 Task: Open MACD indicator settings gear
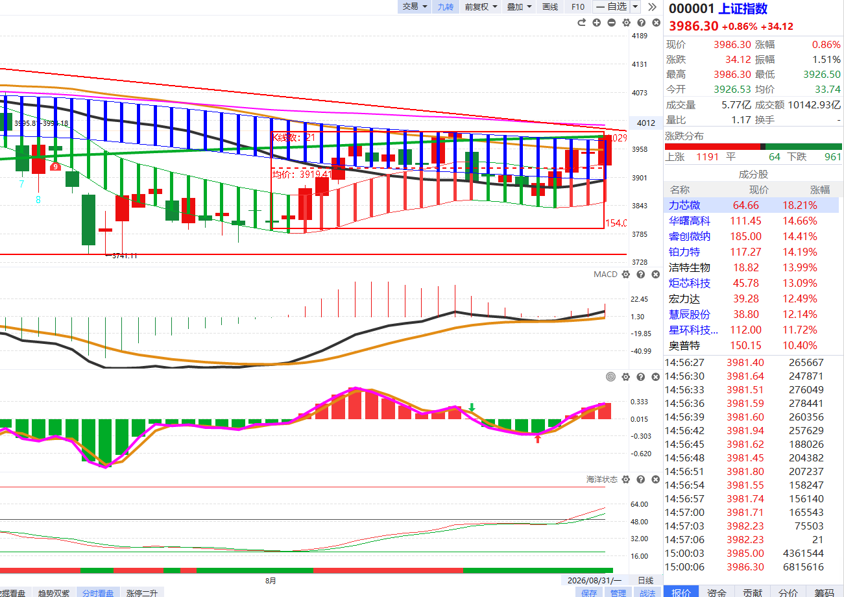[625, 274]
